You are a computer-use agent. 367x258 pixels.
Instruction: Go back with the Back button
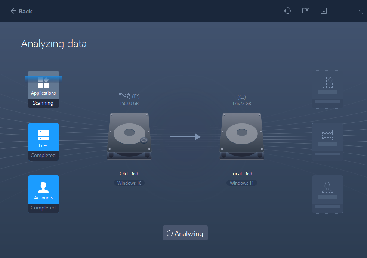[x=21, y=11]
